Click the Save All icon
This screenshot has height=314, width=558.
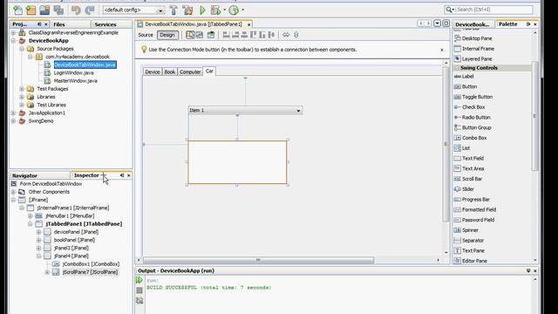click(x=58, y=10)
